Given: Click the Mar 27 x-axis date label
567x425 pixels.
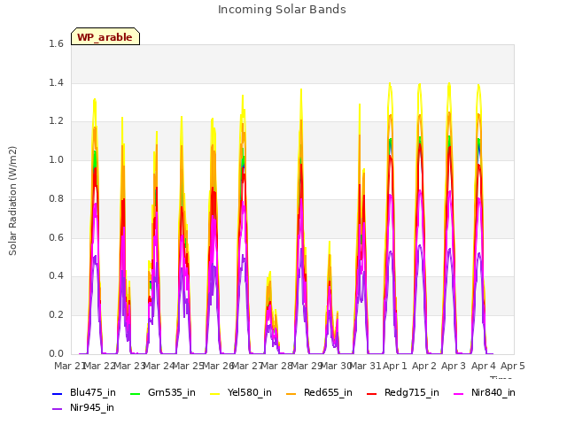Looking at the screenshot, I should pyautogui.click(x=247, y=366).
